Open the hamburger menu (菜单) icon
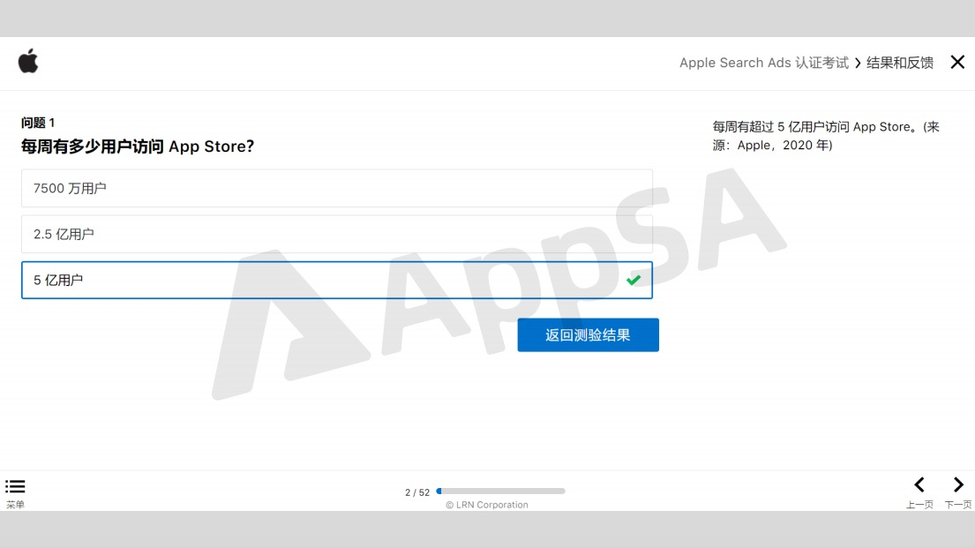975x548 pixels. tap(15, 486)
